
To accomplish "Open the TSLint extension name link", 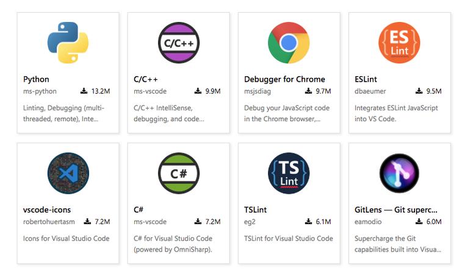I will pos(255,210).
